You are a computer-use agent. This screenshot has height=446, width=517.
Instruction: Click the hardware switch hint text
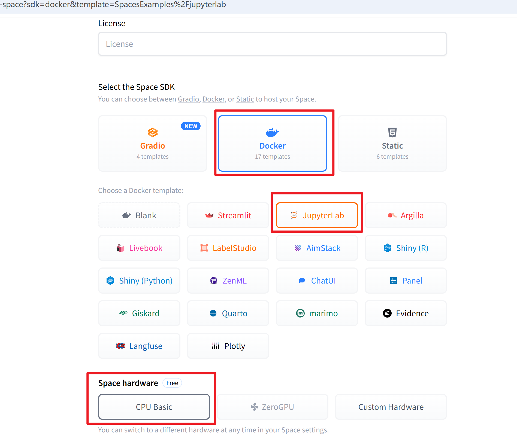pos(213,430)
